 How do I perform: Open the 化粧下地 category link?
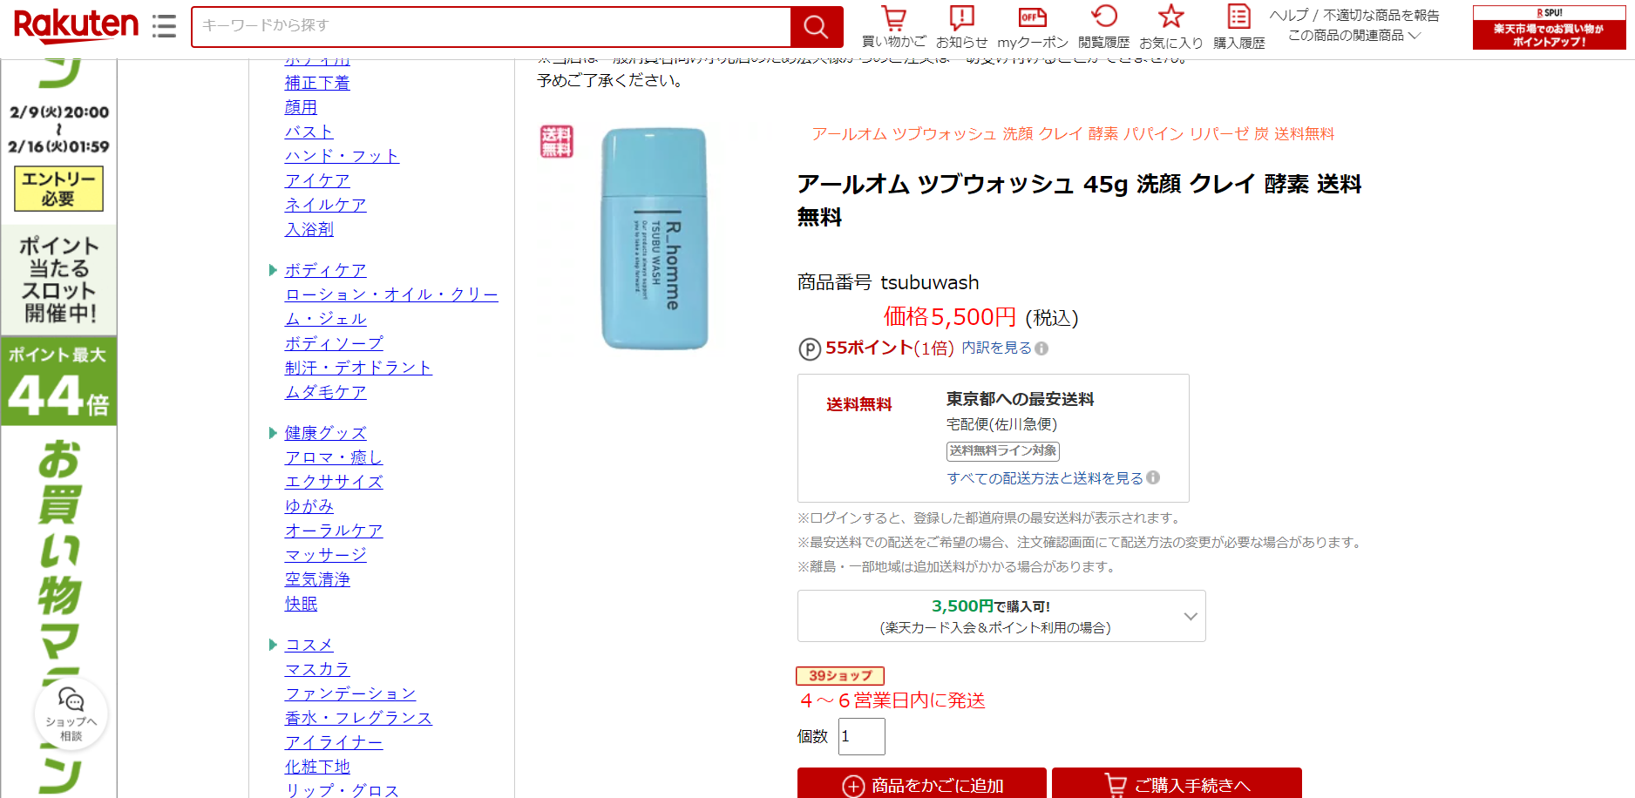317,767
